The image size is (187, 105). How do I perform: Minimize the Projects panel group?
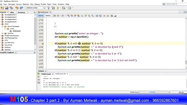point(34,12)
